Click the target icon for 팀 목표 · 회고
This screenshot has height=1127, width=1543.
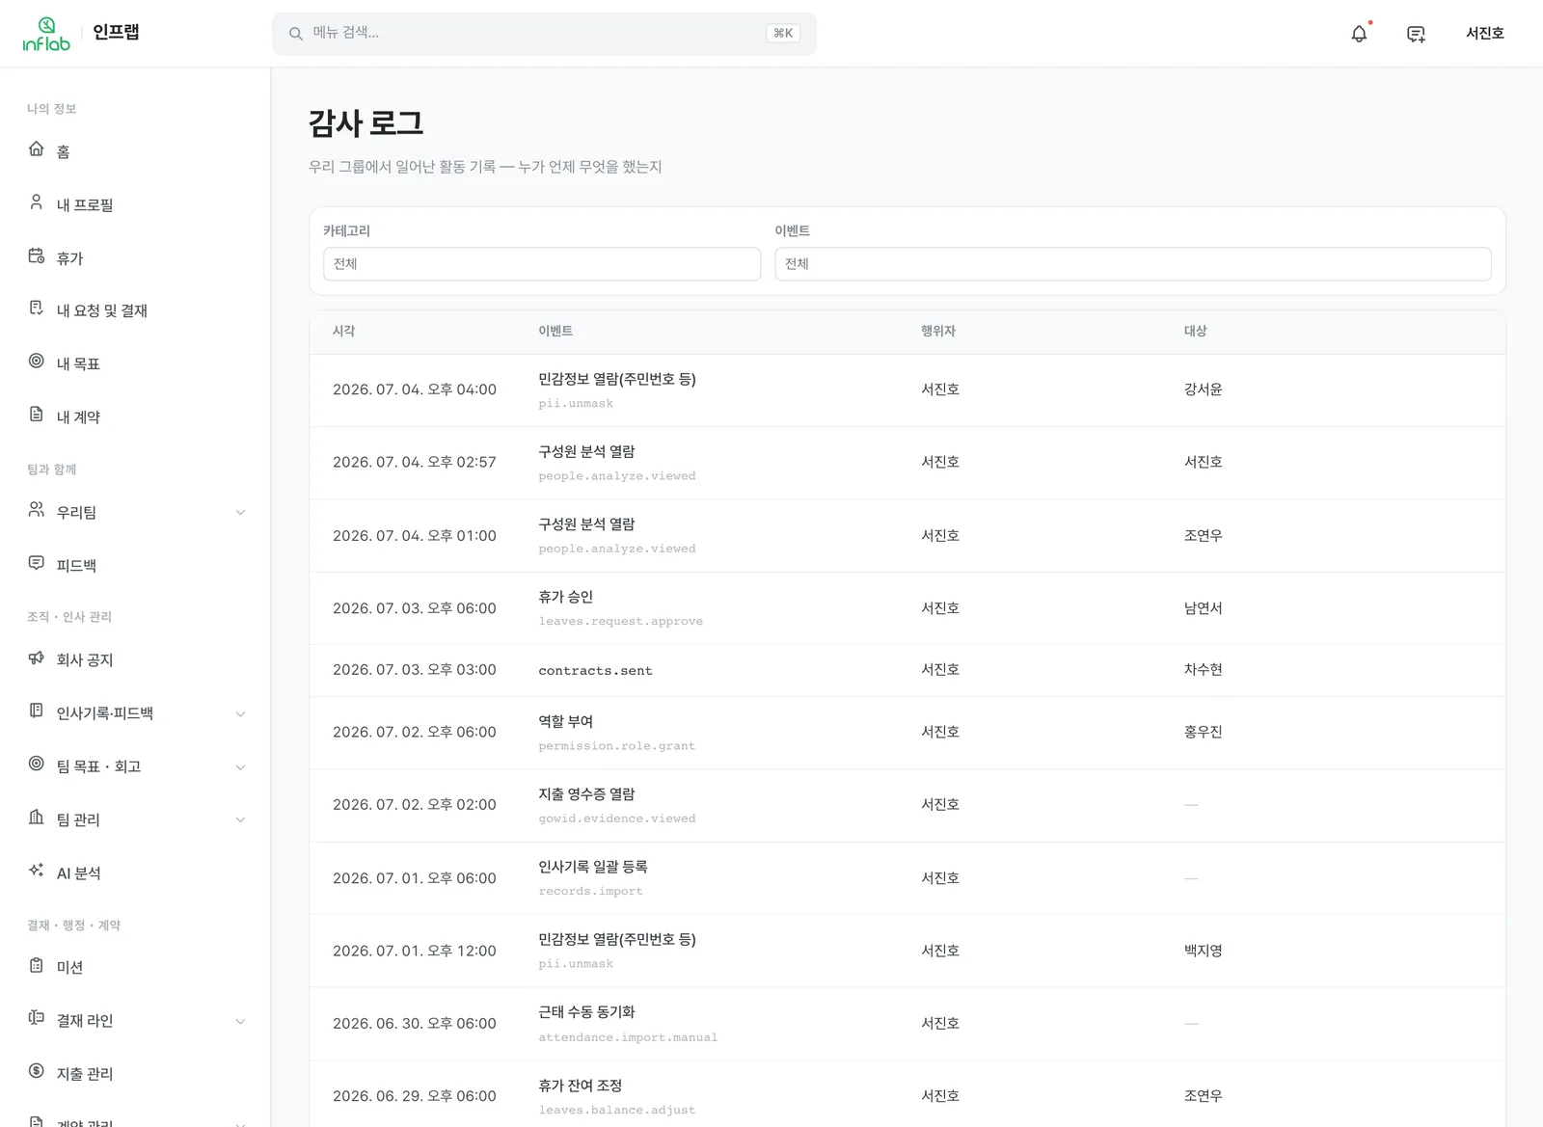(x=37, y=764)
